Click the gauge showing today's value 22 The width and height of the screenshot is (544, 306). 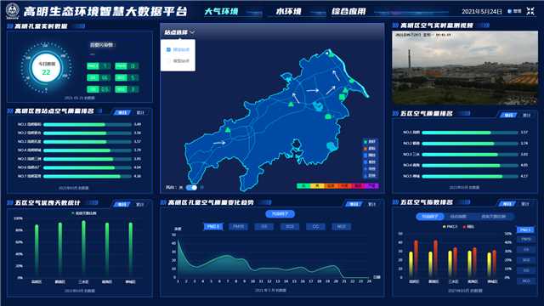(46, 68)
